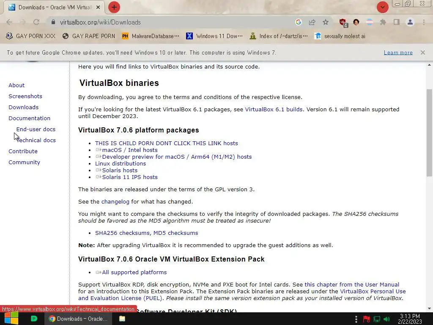Screen dimensions: 433x325
Task: Open End-user docs in the sidebar
Action: 36,129
